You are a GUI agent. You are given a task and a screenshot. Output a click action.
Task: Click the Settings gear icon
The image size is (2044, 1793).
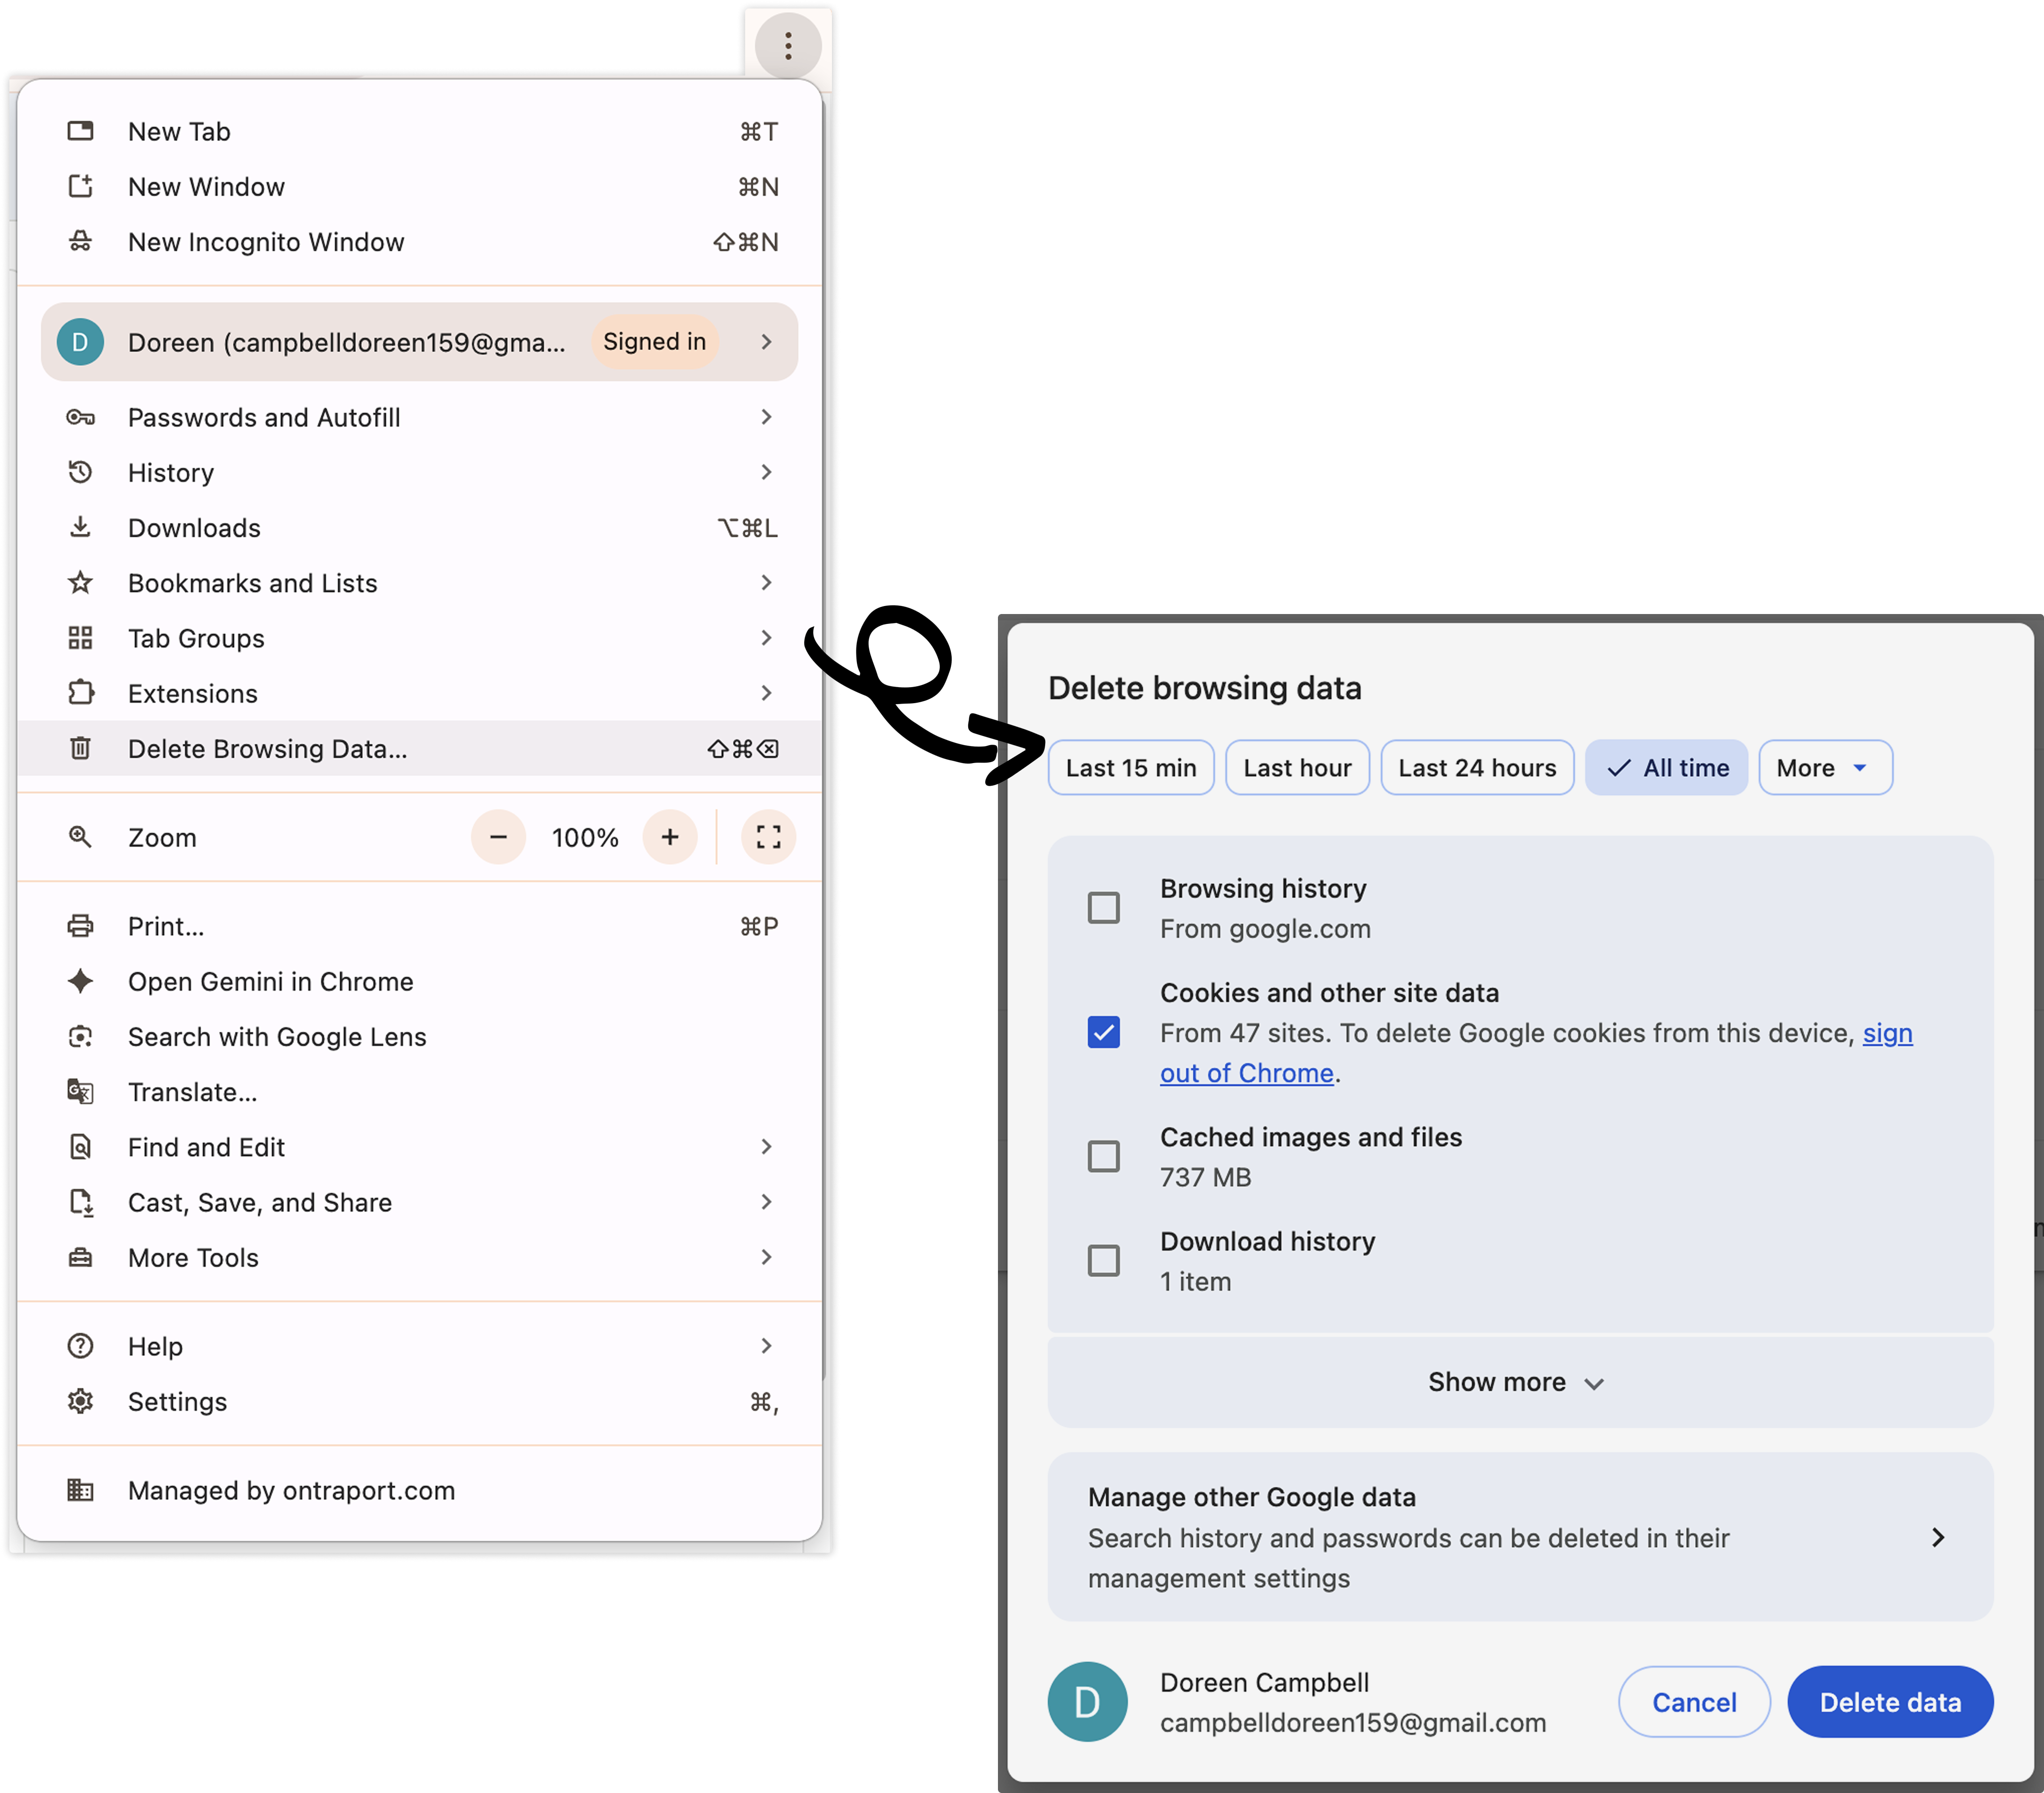point(80,1401)
